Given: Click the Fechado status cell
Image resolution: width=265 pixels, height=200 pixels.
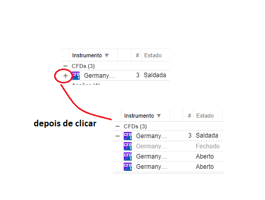Looking at the screenshot, I should click(x=208, y=146).
